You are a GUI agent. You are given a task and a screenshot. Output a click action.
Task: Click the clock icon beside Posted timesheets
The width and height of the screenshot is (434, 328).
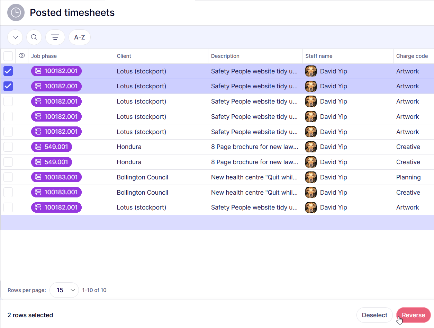tap(16, 13)
